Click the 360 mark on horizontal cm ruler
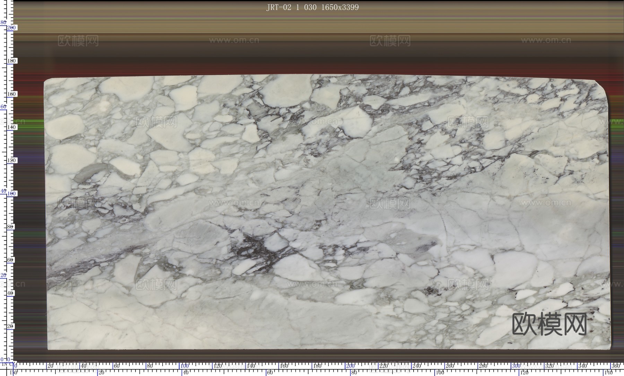This screenshot has height=376, width=624. click(x=616, y=366)
